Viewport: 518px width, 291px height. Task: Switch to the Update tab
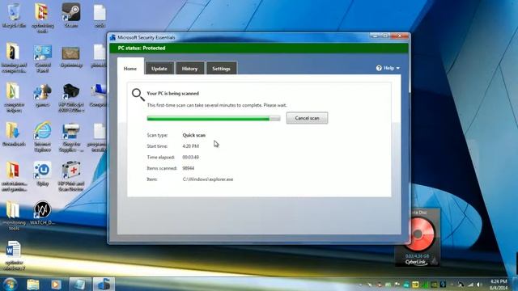coord(159,68)
